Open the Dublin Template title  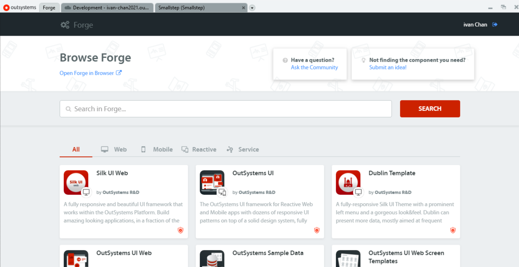[392, 173]
